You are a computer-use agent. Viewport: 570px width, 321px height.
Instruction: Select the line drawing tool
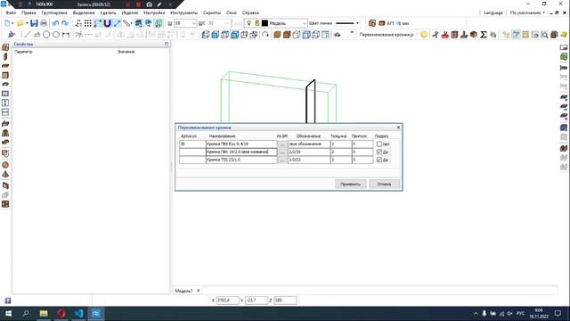27,35
